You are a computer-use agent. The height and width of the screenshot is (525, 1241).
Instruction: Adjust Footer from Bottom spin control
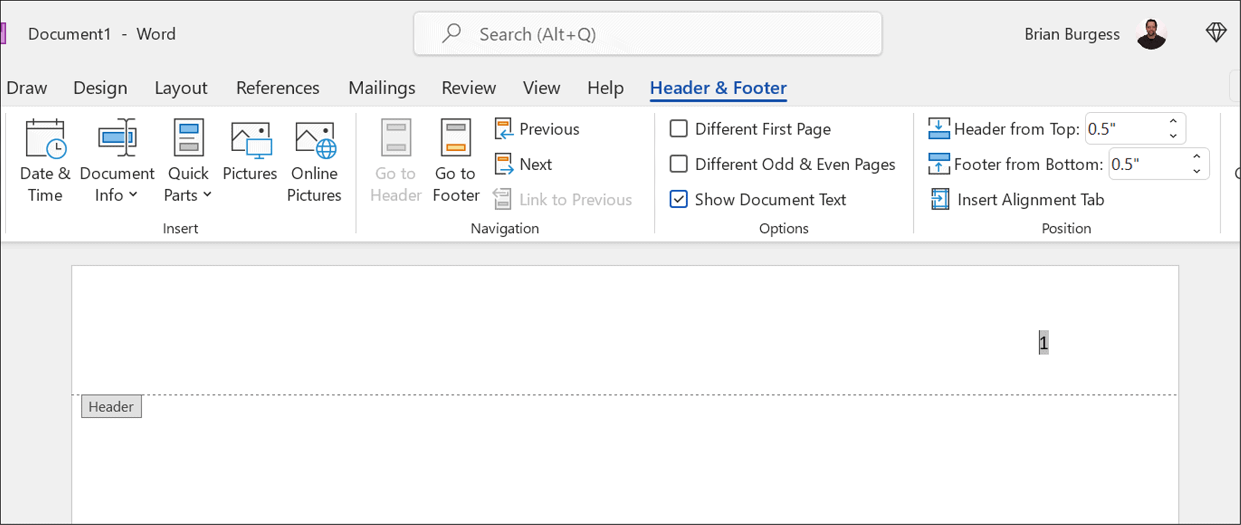click(1196, 163)
